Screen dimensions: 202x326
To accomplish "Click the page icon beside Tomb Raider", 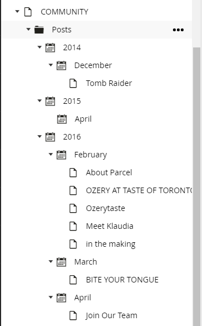I will pos(73,83).
